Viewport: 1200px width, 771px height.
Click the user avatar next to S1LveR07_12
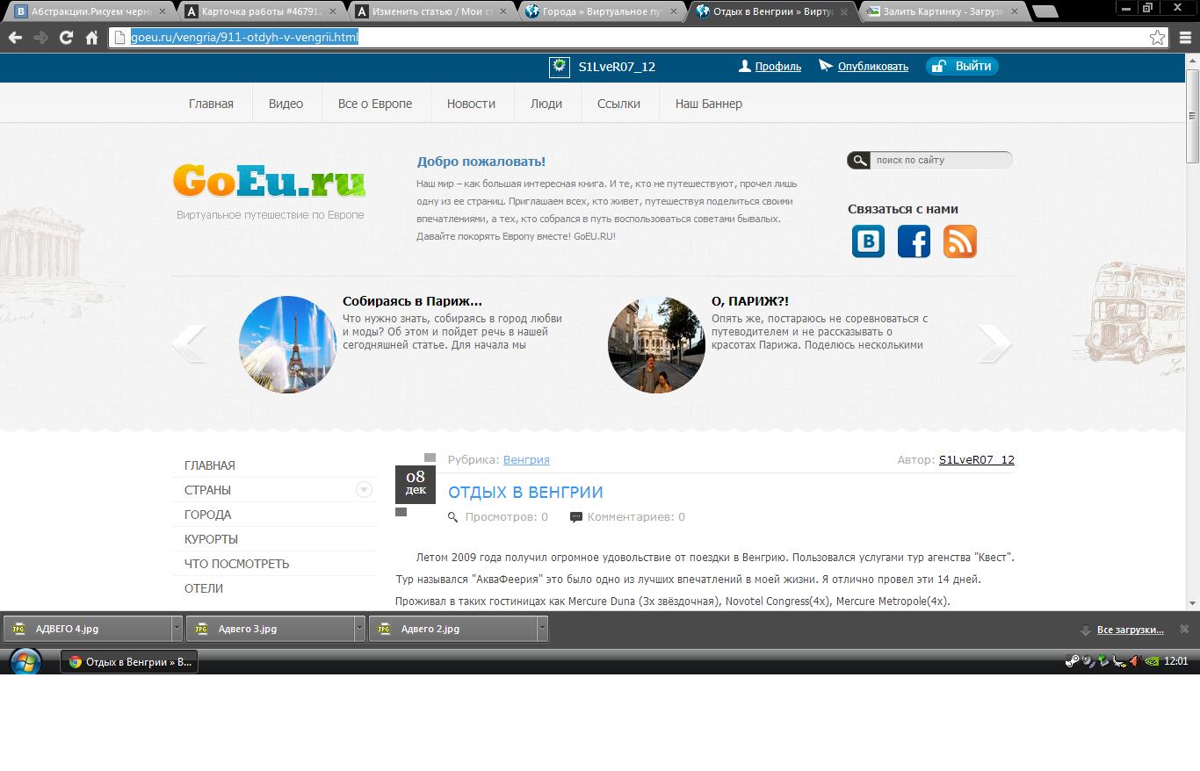point(559,67)
